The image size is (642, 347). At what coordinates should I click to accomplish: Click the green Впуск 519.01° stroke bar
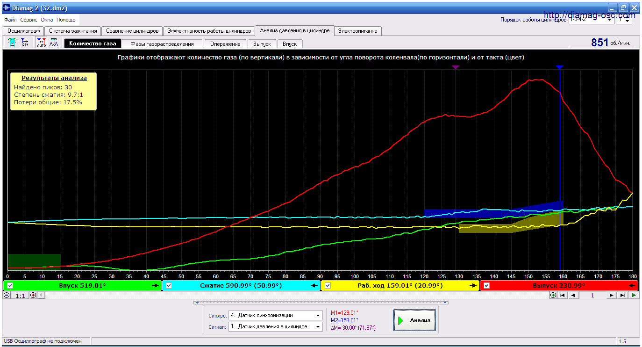tap(82, 285)
